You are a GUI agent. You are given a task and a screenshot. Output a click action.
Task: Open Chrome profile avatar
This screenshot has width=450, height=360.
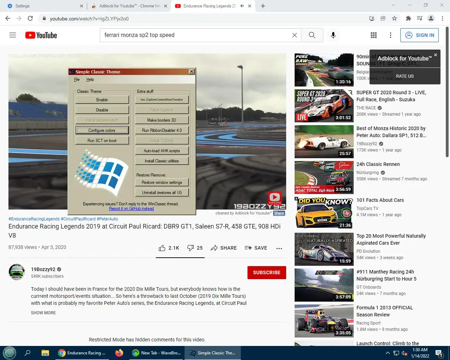click(x=431, y=18)
